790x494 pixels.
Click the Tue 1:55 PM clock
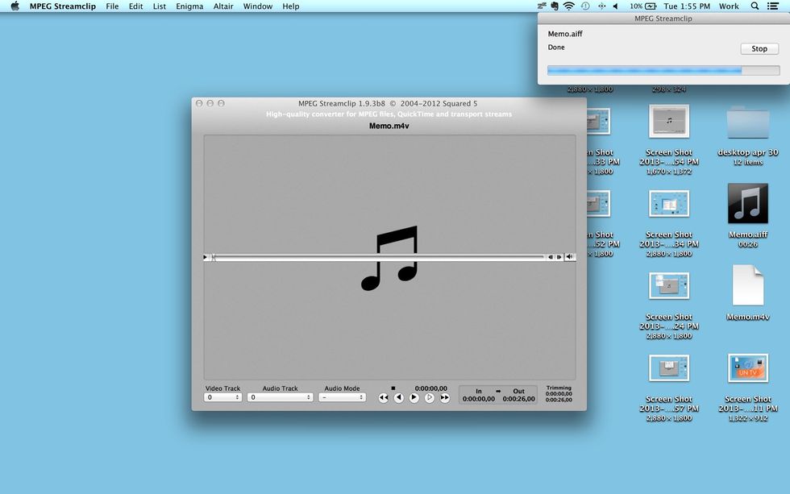point(687,6)
